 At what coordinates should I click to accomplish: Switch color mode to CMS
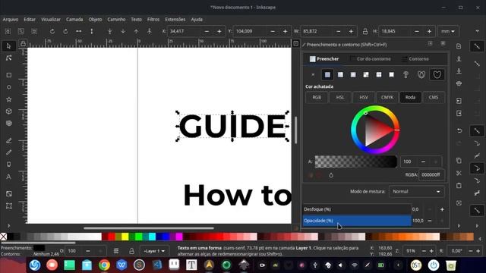click(434, 97)
